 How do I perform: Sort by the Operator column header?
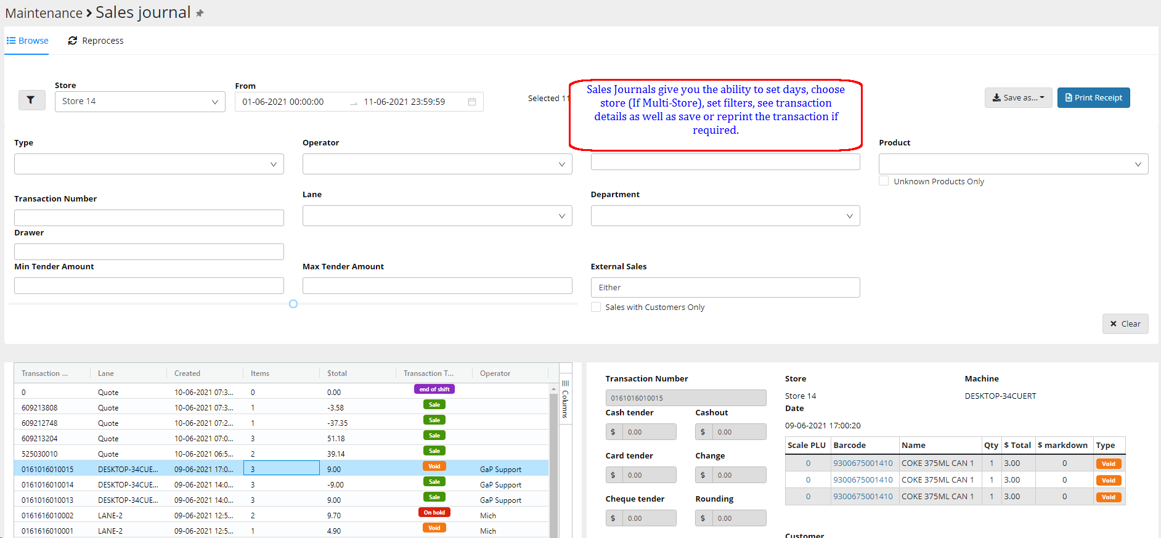[x=495, y=373]
